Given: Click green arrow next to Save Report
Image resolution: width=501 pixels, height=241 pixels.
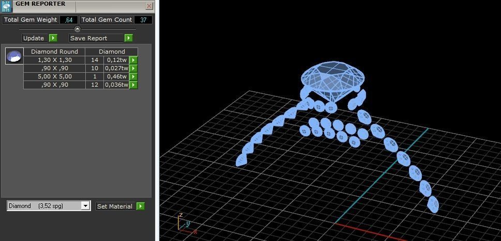Looking at the screenshot, I should (128, 38).
